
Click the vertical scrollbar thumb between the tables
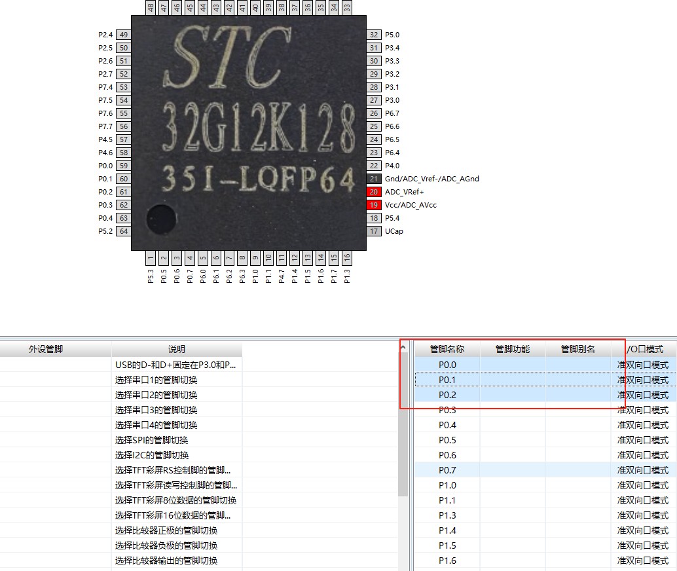pos(403,424)
